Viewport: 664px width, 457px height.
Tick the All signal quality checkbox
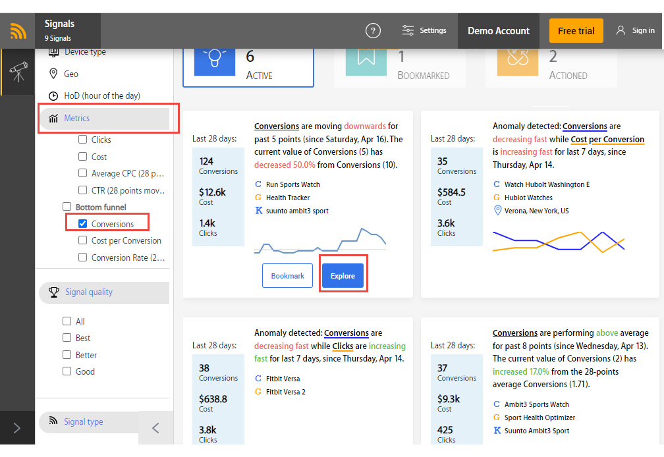tap(67, 321)
